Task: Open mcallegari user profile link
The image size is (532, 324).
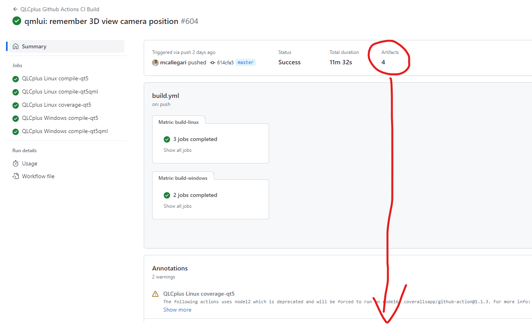Action: coord(173,63)
